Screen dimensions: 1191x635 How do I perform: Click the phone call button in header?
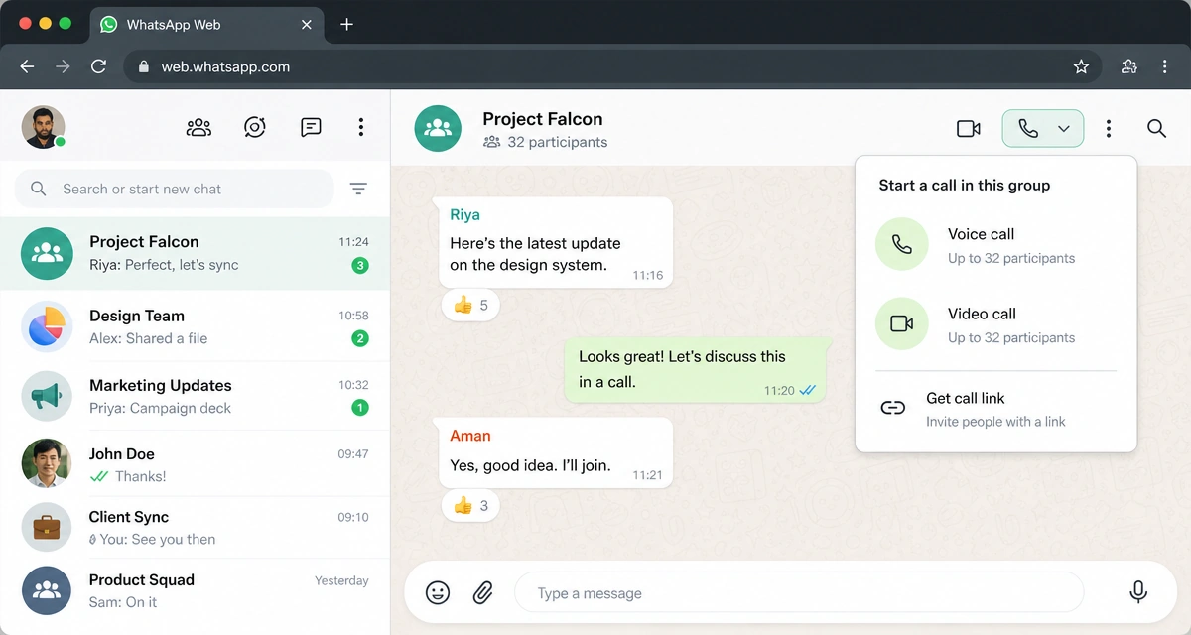1028,129
